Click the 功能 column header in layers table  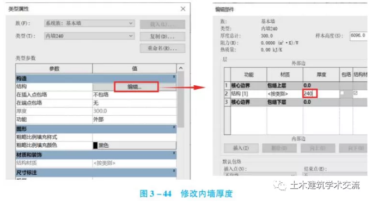(x=248, y=75)
